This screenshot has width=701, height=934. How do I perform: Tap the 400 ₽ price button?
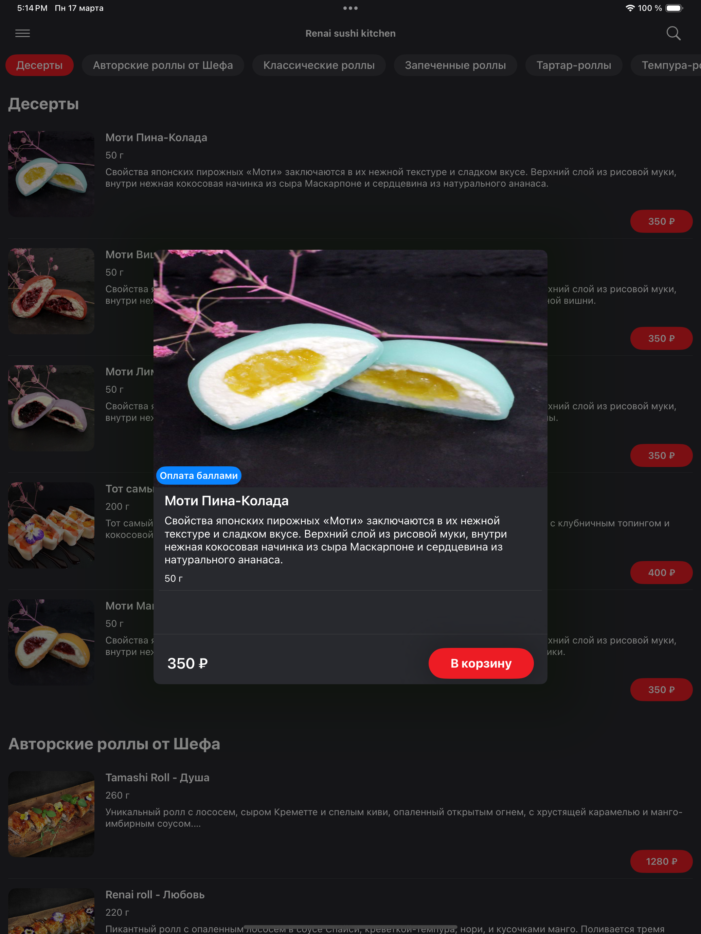(661, 573)
